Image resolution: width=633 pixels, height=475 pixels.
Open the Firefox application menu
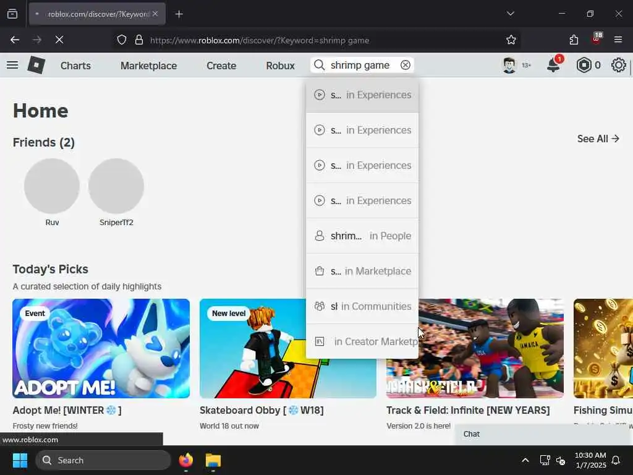(618, 40)
